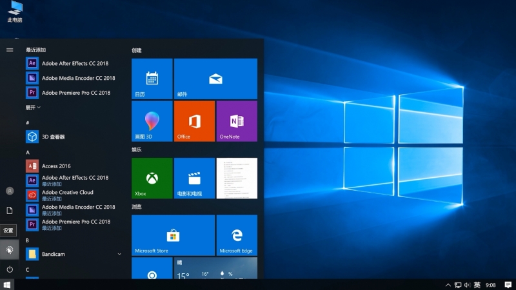Click the 创建 tile group header
516x290 pixels.
[x=137, y=50]
